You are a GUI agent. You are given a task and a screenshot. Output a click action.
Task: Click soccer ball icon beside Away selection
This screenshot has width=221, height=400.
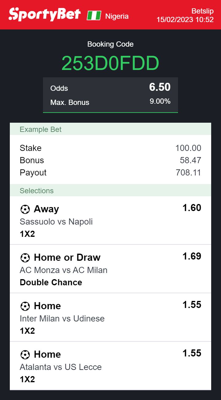25,209
